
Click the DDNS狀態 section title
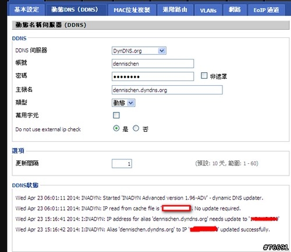click(25, 185)
